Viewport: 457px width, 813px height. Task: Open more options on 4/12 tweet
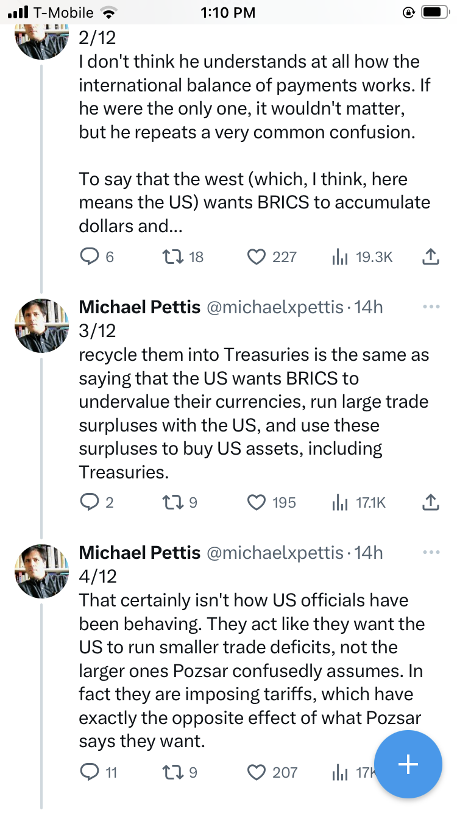point(430,552)
